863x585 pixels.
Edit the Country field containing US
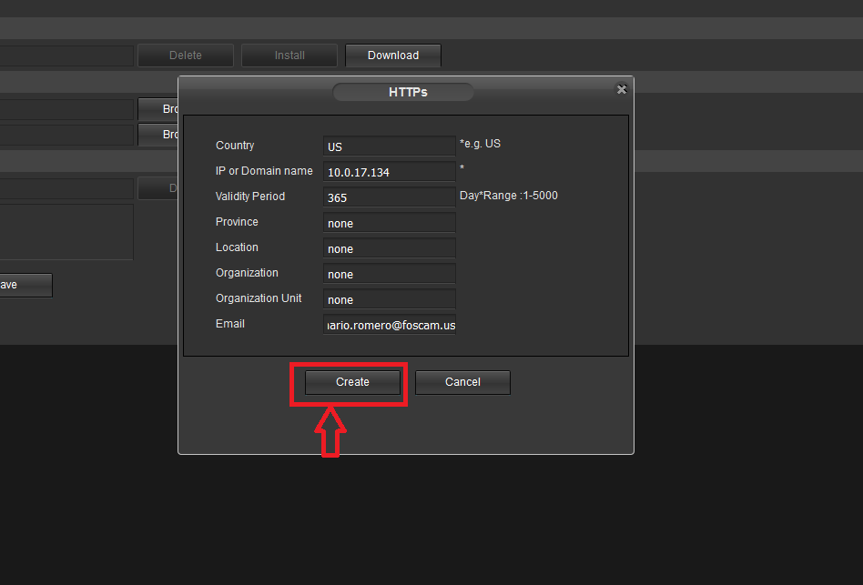point(389,146)
